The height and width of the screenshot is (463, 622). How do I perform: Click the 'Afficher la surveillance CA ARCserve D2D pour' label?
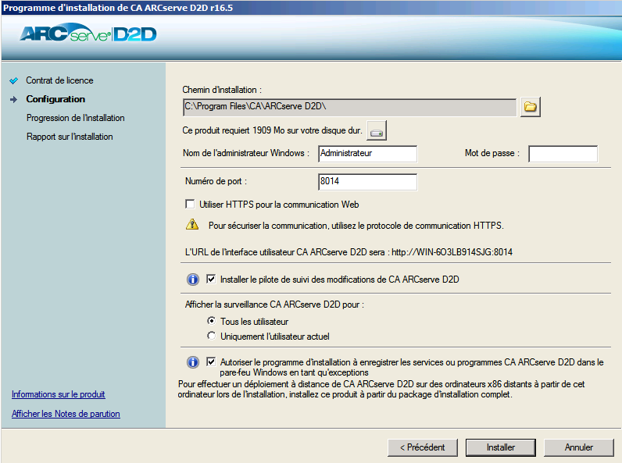click(x=274, y=305)
